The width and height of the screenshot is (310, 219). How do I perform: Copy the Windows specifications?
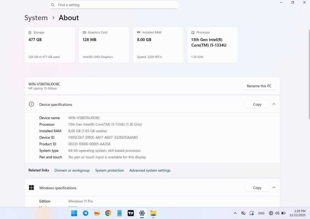(x=257, y=188)
